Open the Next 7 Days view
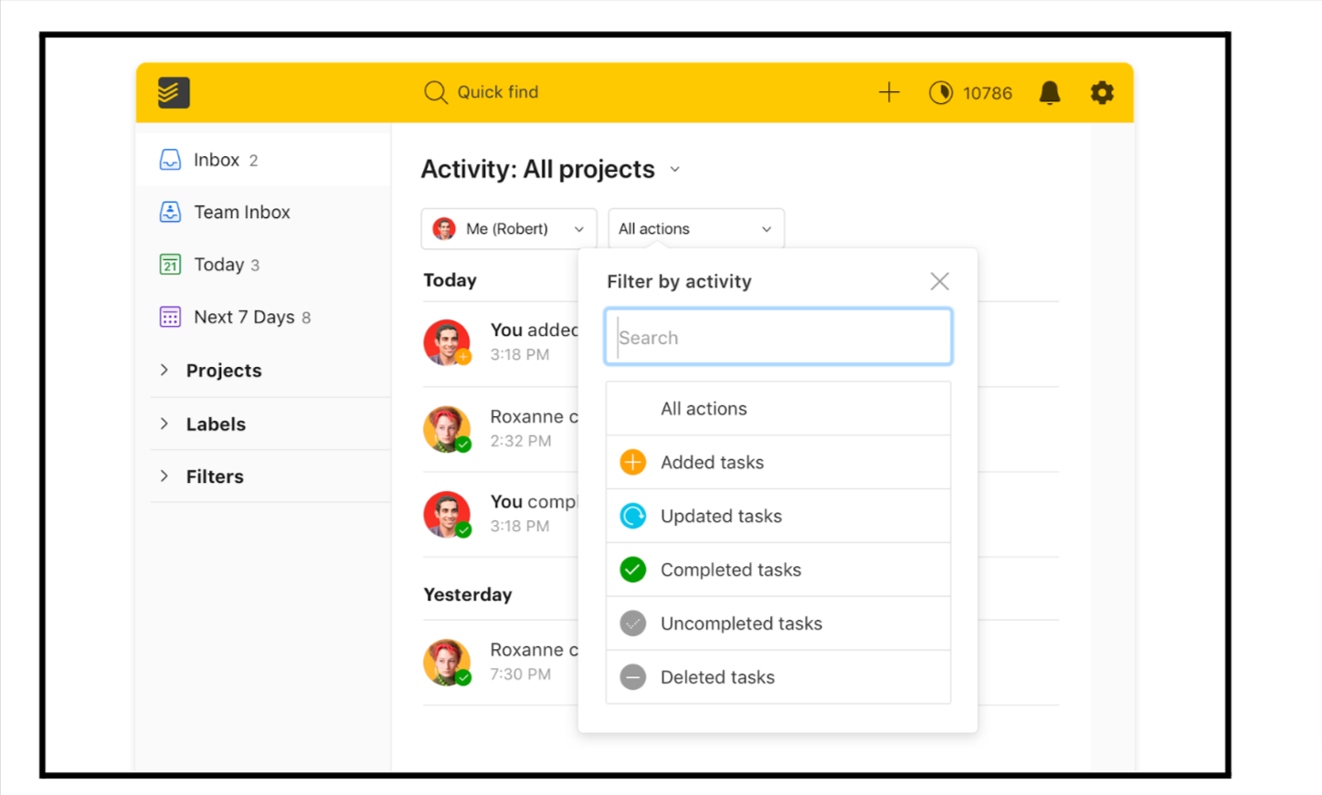The height and width of the screenshot is (795, 1322). click(x=243, y=318)
